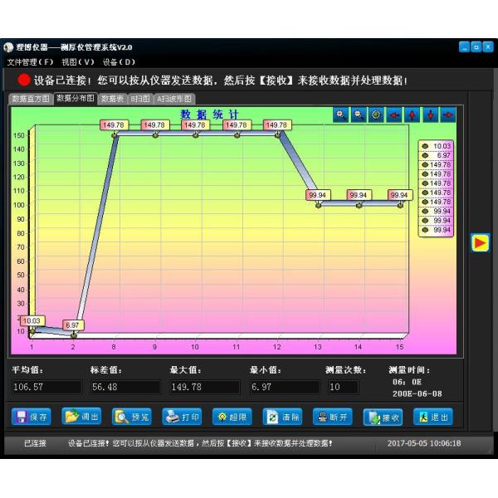Click the 断开 disconnect button
This screenshot has height=498, width=498.
334,417
